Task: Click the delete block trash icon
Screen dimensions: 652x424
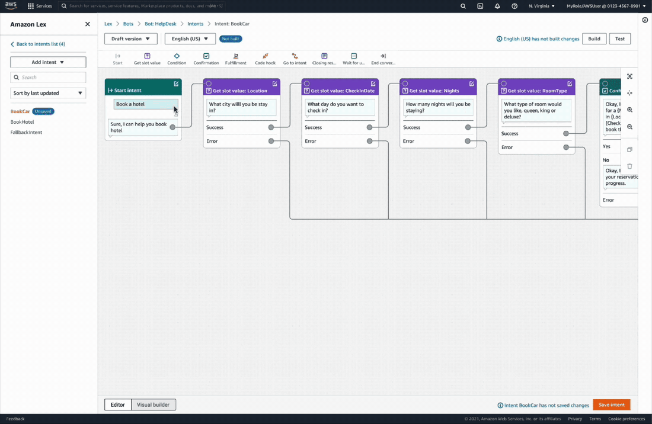Action: pyautogui.click(x=629, y=166)
